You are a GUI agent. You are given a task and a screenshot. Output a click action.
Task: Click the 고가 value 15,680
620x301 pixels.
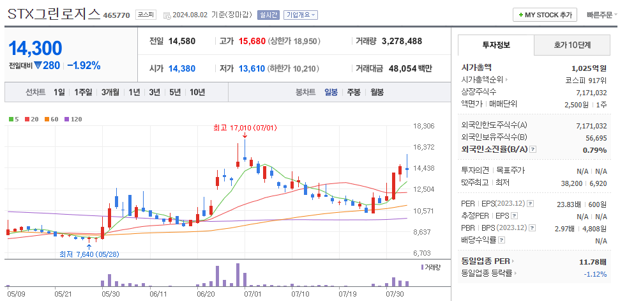(252, 41)
